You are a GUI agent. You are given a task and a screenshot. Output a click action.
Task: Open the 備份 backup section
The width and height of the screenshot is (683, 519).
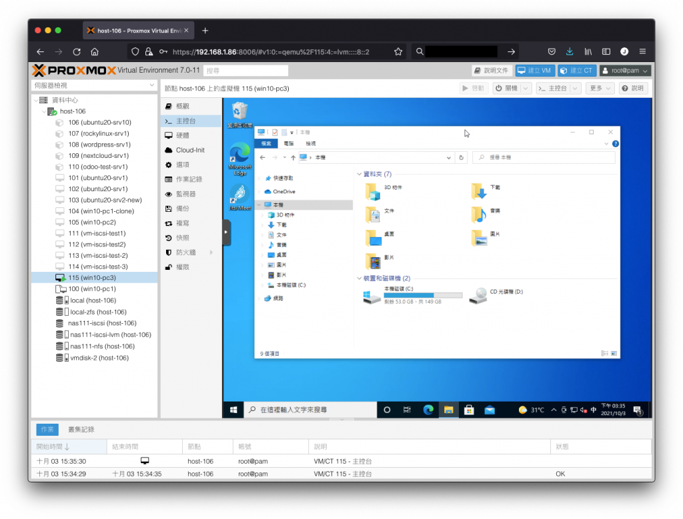pos(191,209)
